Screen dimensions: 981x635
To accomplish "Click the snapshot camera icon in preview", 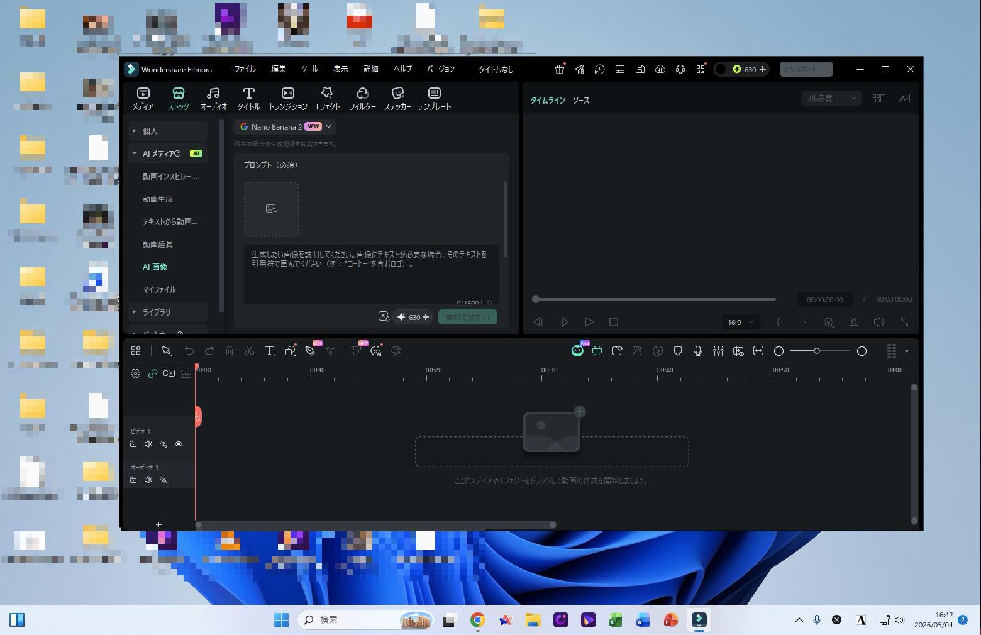I will tap(853, 322).
